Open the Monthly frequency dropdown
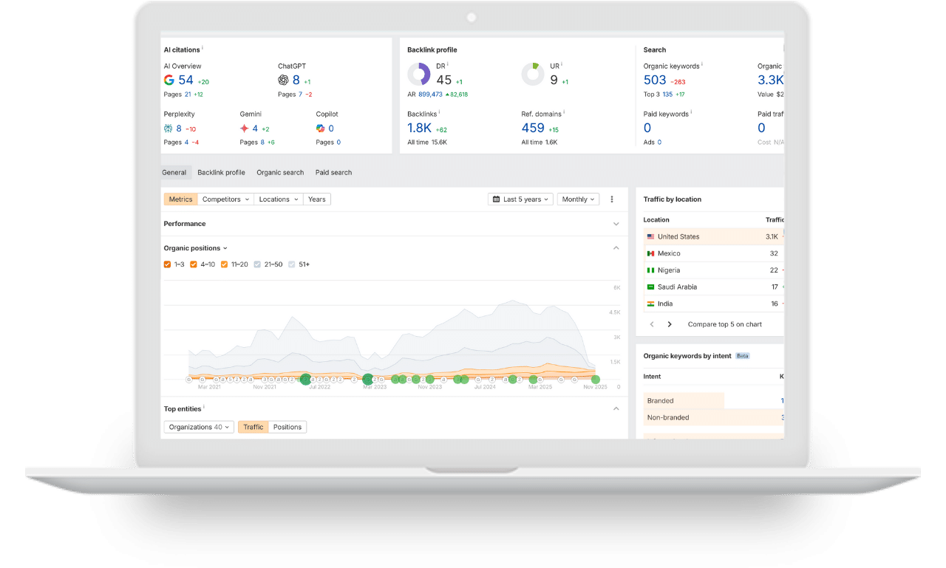 pyautogui.click(x=578, y=199)
